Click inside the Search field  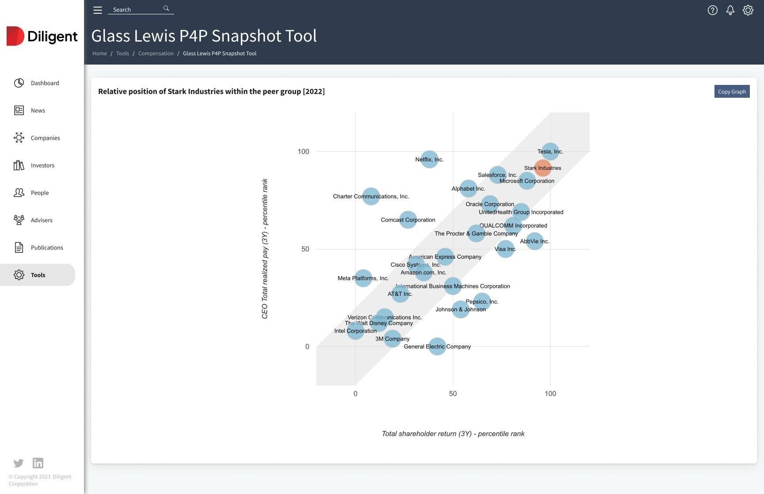(133, 9)
